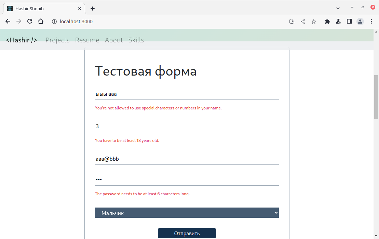Click the scrollbar down arrow
The height and width of the screenshot is (239, 379).
(376, 236)
